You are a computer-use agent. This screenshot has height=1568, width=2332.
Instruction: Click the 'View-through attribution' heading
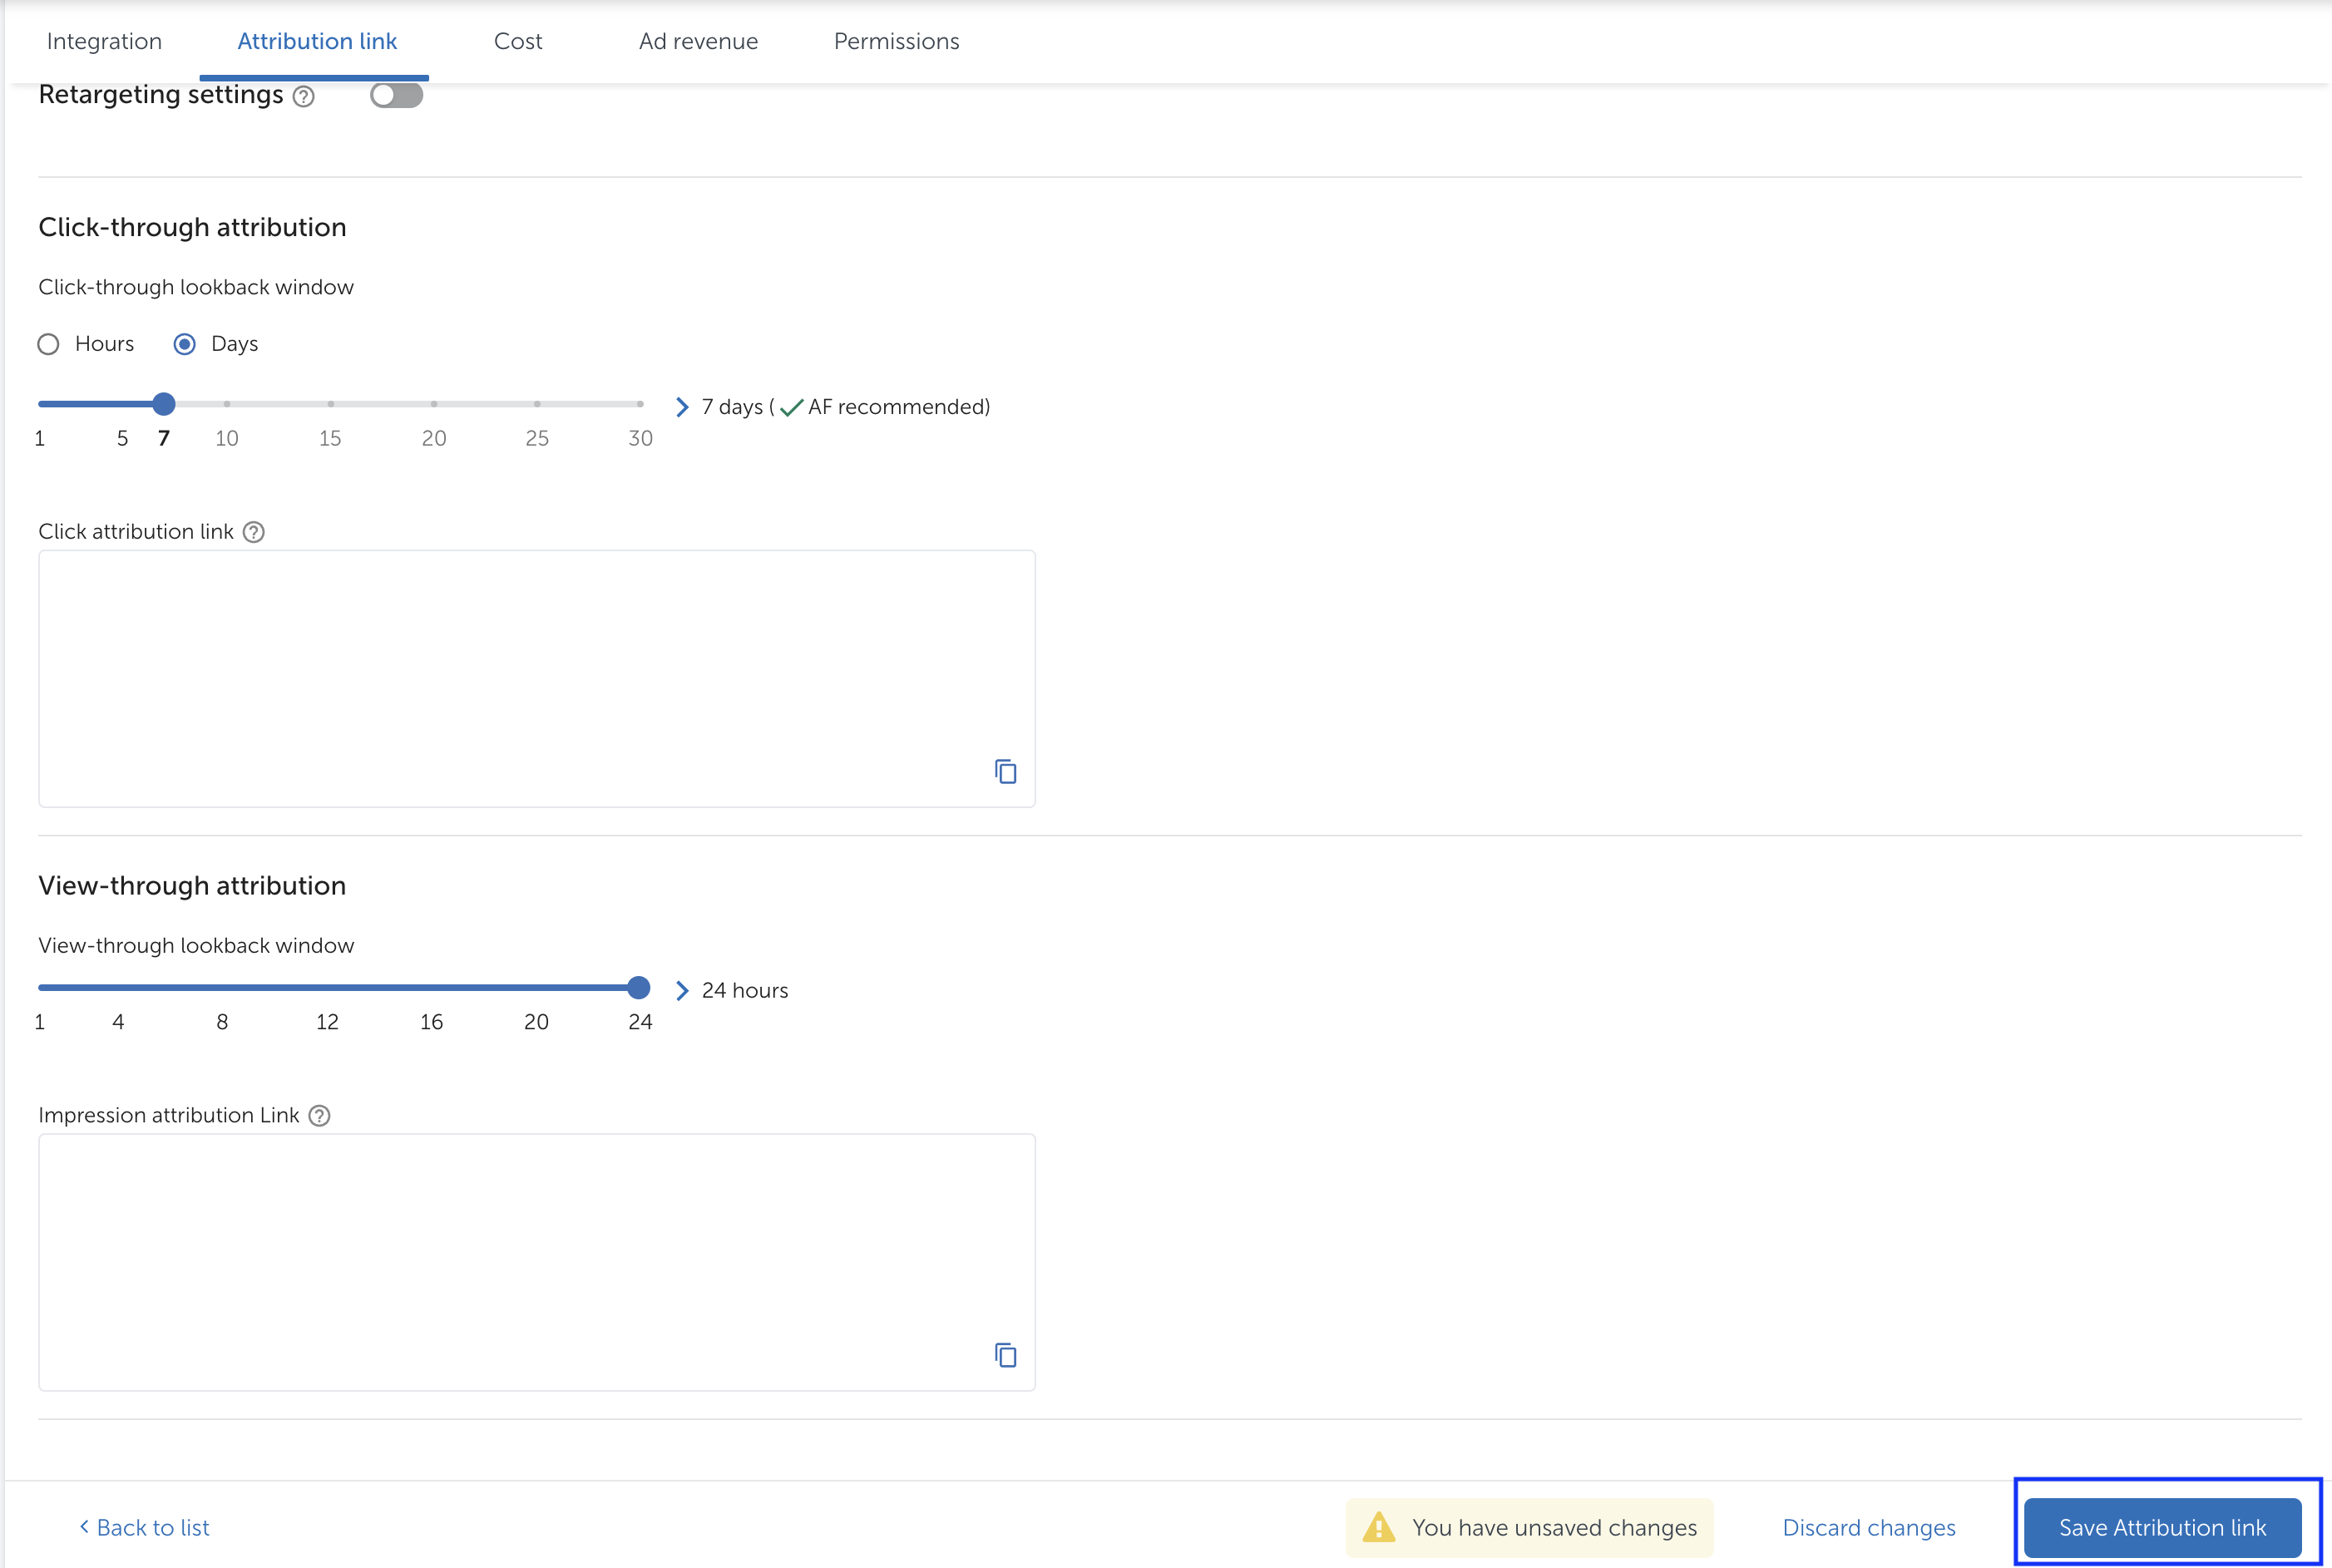(192, 886)
